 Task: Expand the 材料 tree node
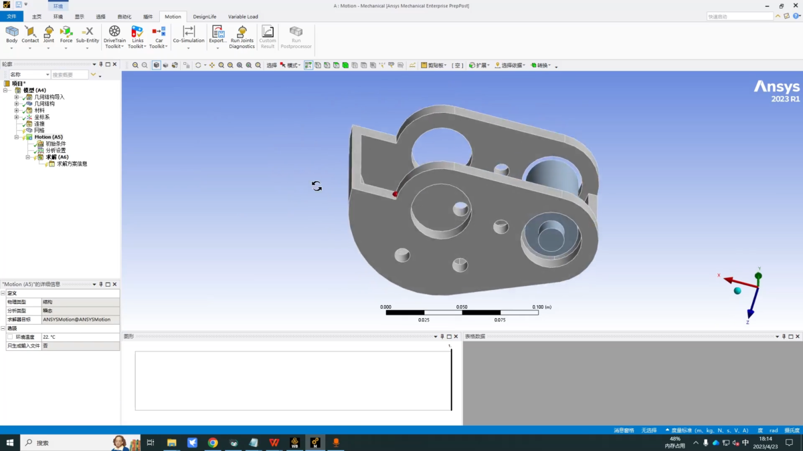tap(16, 110)
